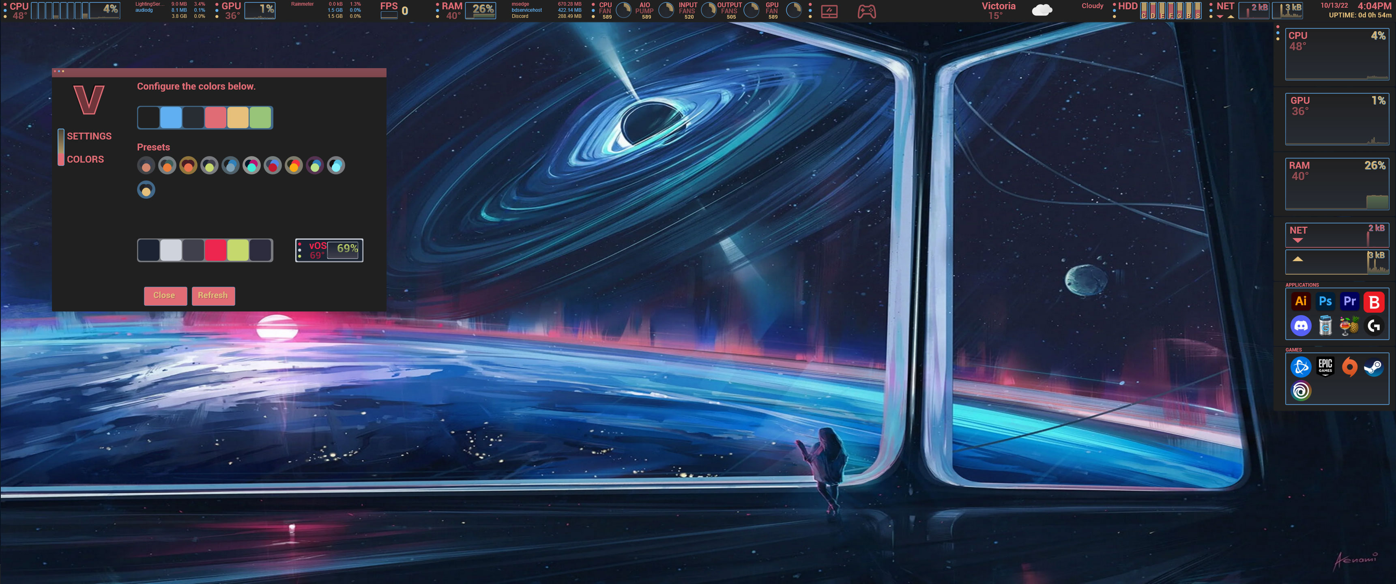The height and width of the screenshot is (584, 1396).
Task: Launch Discord from the sidebar
Action: pos(1301,326)
